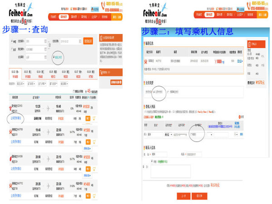Open calendar icon in departure date field
272x204 pixels.
point(80,41)
